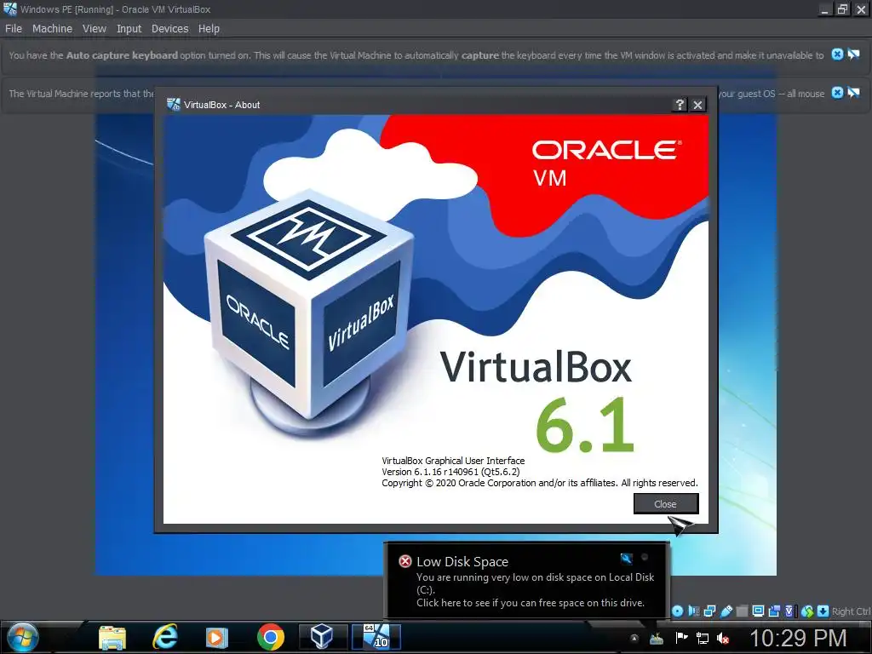Viewport: 872px width, 654px height.
Task: Click the recording status bar indicator
Action: coord(774,611)
